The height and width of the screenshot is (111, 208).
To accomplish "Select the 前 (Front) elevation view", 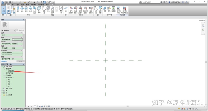I will click(9, 80).
